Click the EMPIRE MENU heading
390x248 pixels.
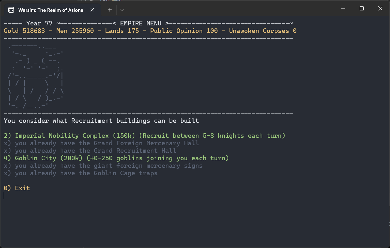(x=141, y=23)
